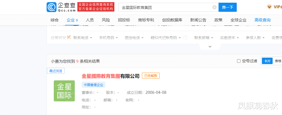The width and height of the screenshot is (282, 115).
Task: Open the 新闻公告 tab
Action: coord(198,20)
